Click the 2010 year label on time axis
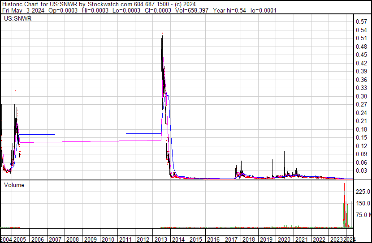This screenshot has height=243, width=372. click(x=108, y=240)
